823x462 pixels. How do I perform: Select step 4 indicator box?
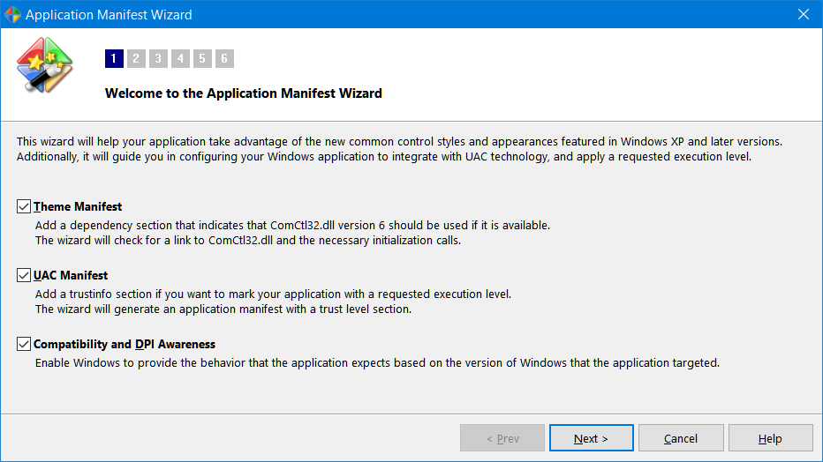click(x=180, y=58)
